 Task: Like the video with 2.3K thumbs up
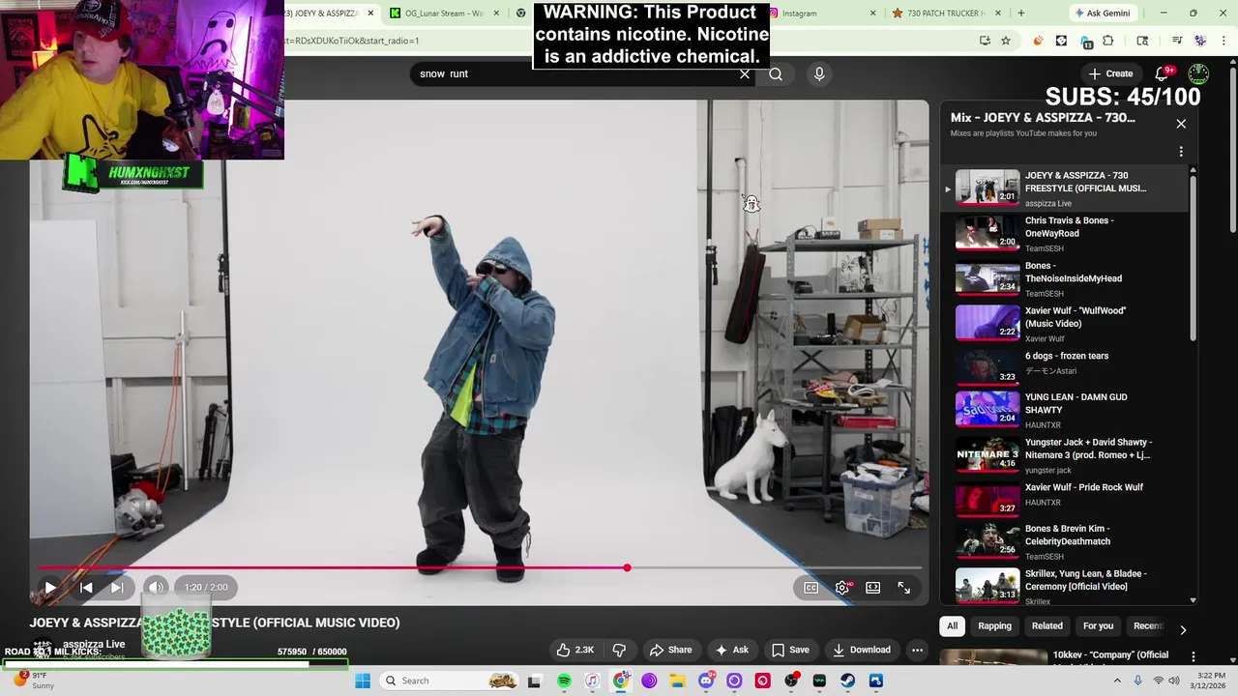575,650
